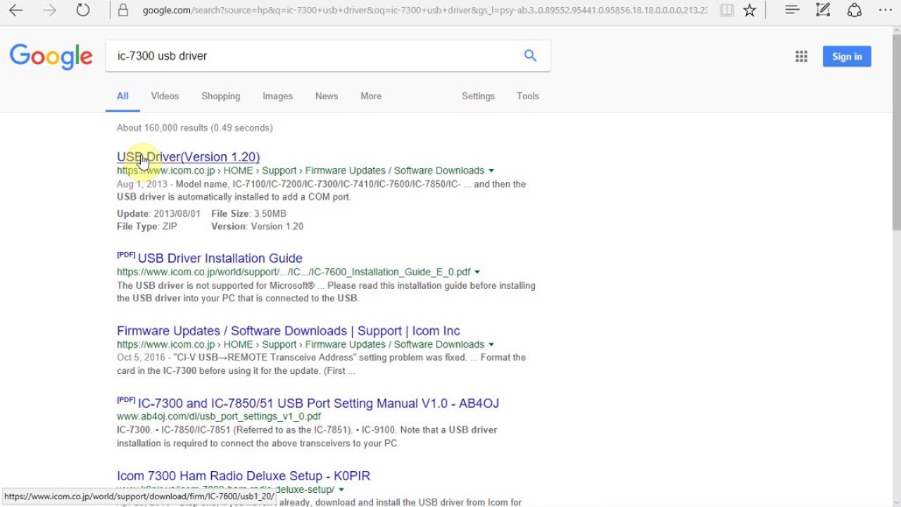Image resolution: width=901 pixels, height=507 pixels.
Task: Click the Sign in button
Action: point(847,56)
